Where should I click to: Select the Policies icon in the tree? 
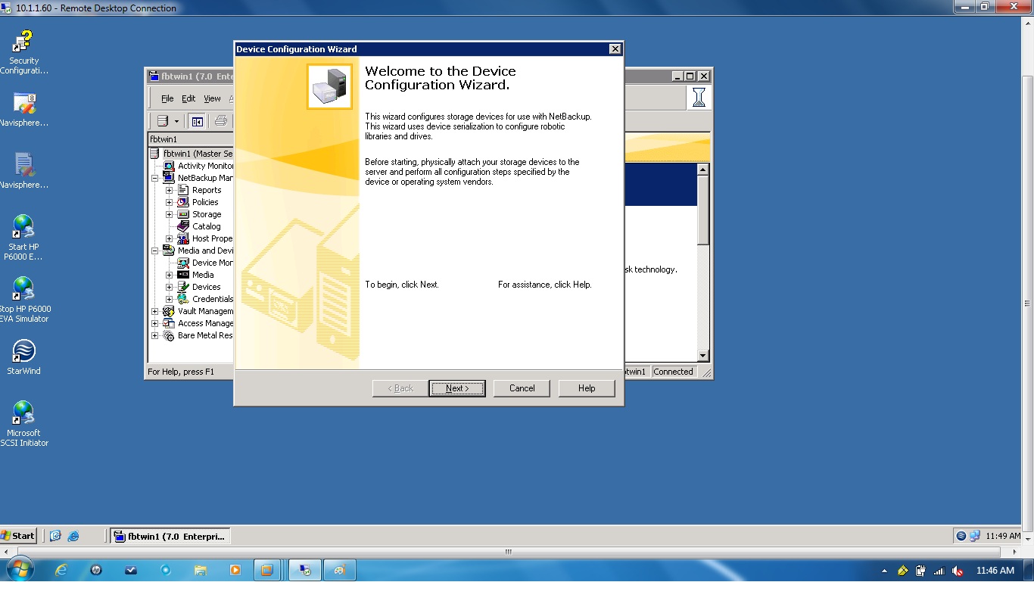(182, 202)
